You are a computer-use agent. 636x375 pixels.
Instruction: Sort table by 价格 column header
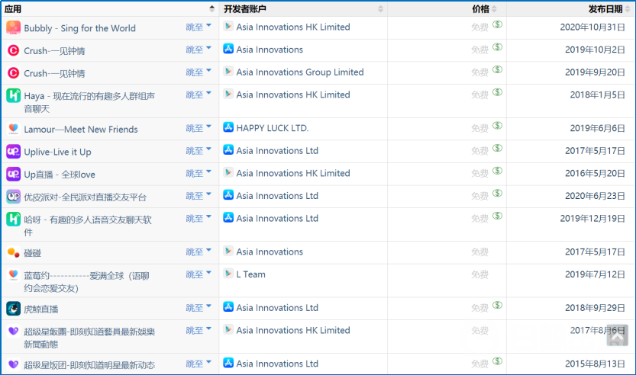point(481,8)
